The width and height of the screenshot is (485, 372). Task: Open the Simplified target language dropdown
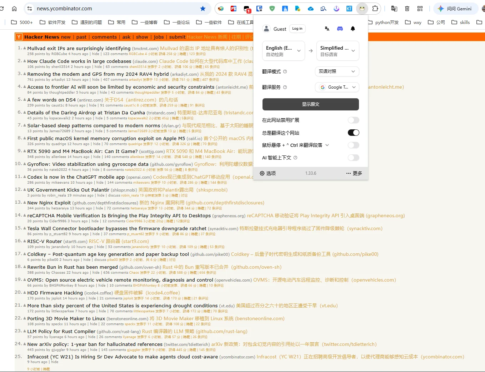click(x=337, y=51)
